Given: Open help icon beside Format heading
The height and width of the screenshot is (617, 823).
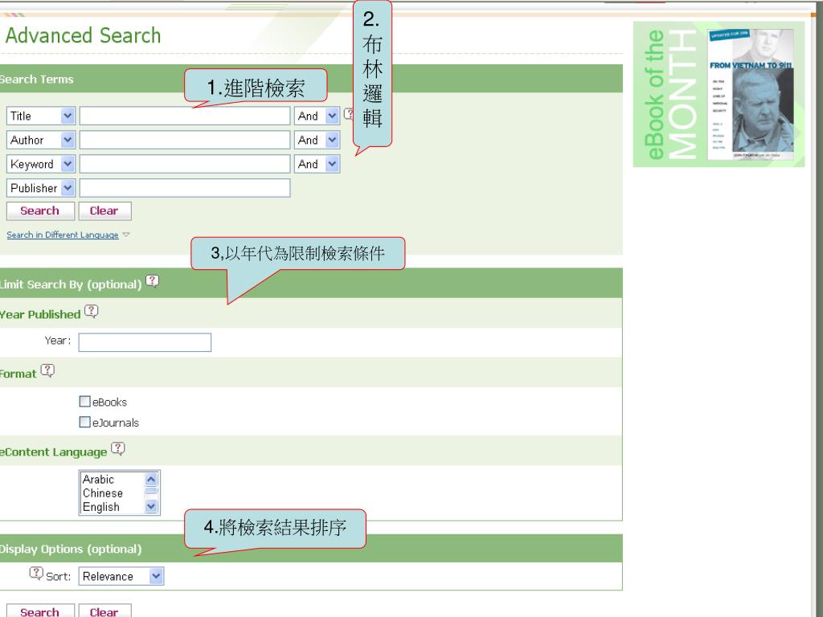Looking at the screenshot, I should point(47,370).
